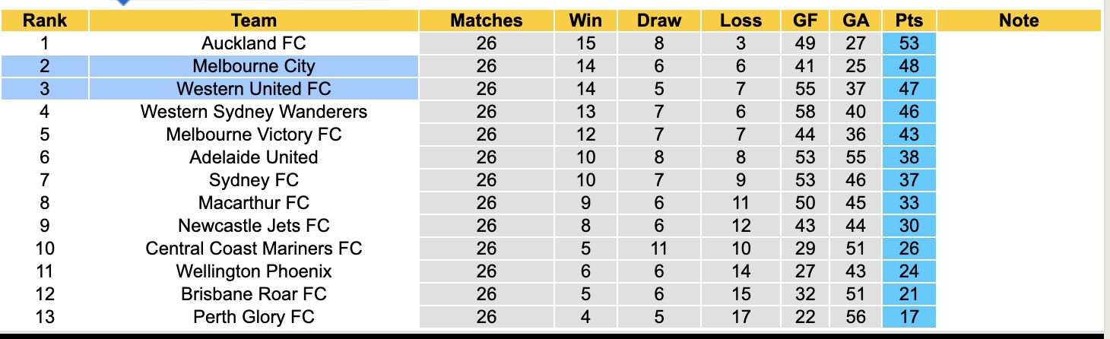Click Auckland FC's 53 points cell
Viewport: 1110px width, 339px height.
[x=909, y=43]
